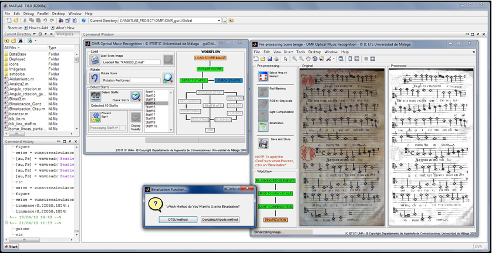Click the browse for folder '...' button

click(x=225, y=20)
